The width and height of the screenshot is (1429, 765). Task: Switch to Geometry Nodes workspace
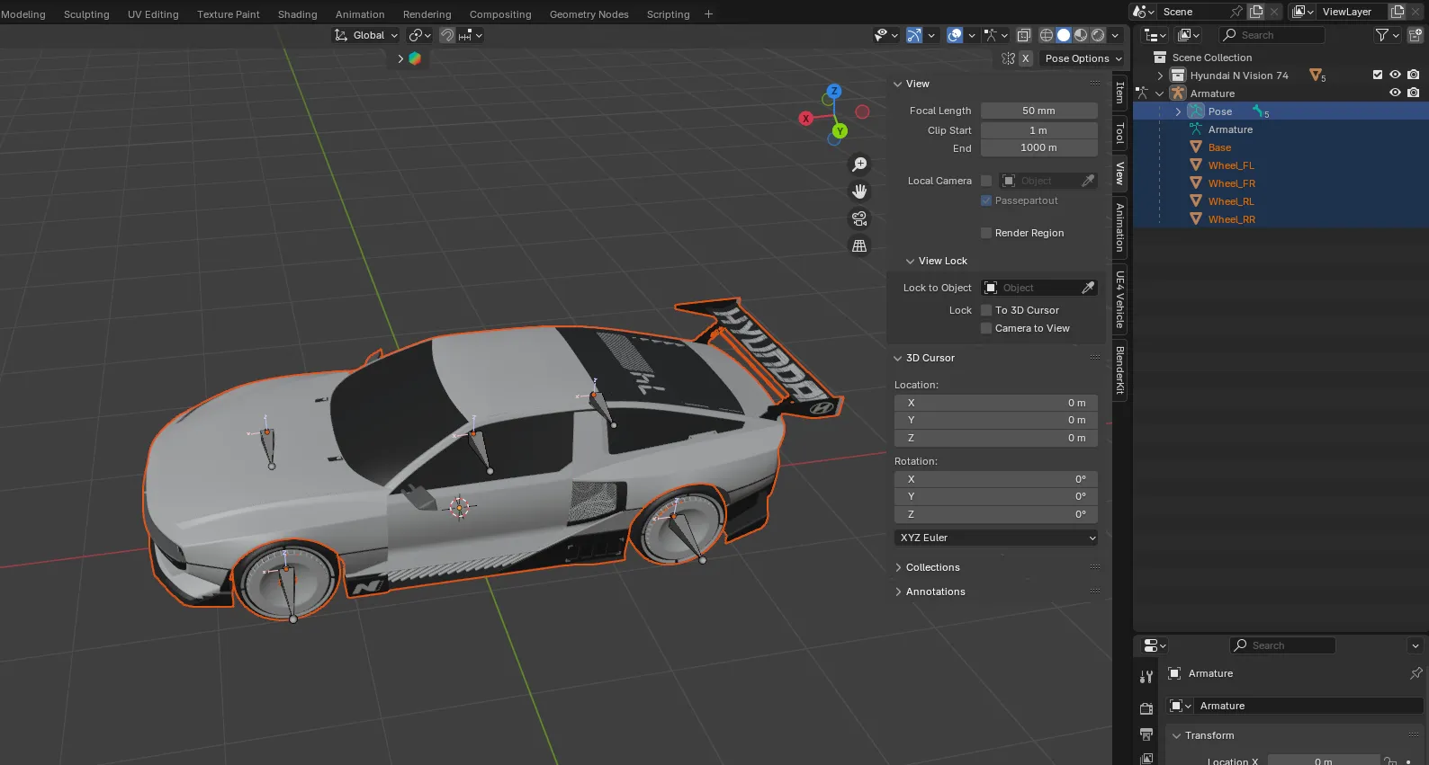pos(589,14)
